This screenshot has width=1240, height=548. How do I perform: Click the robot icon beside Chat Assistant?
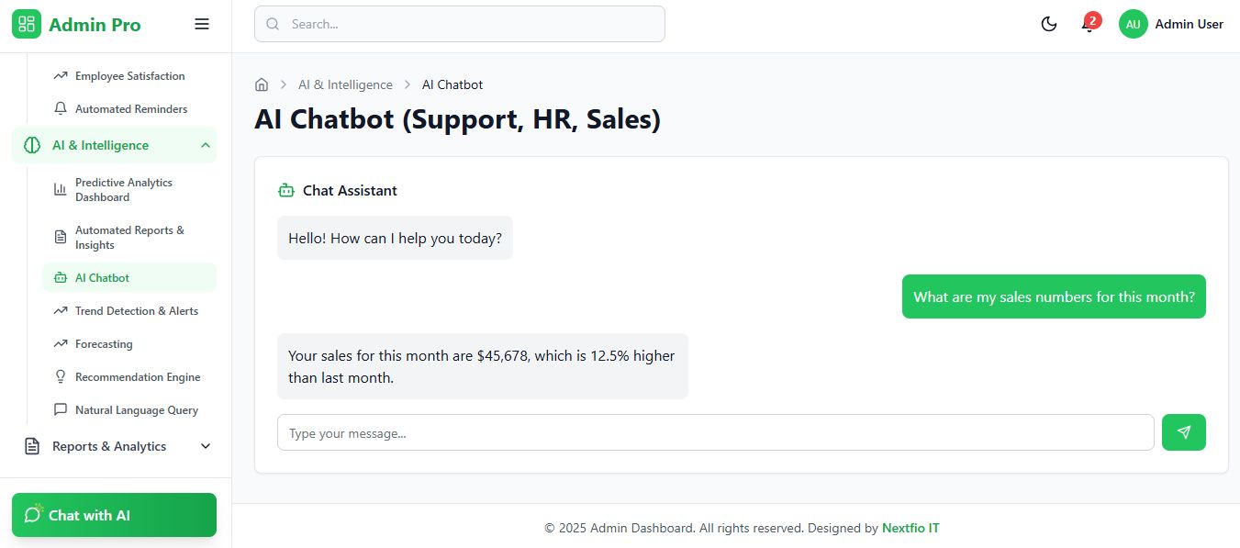(286, 191)
